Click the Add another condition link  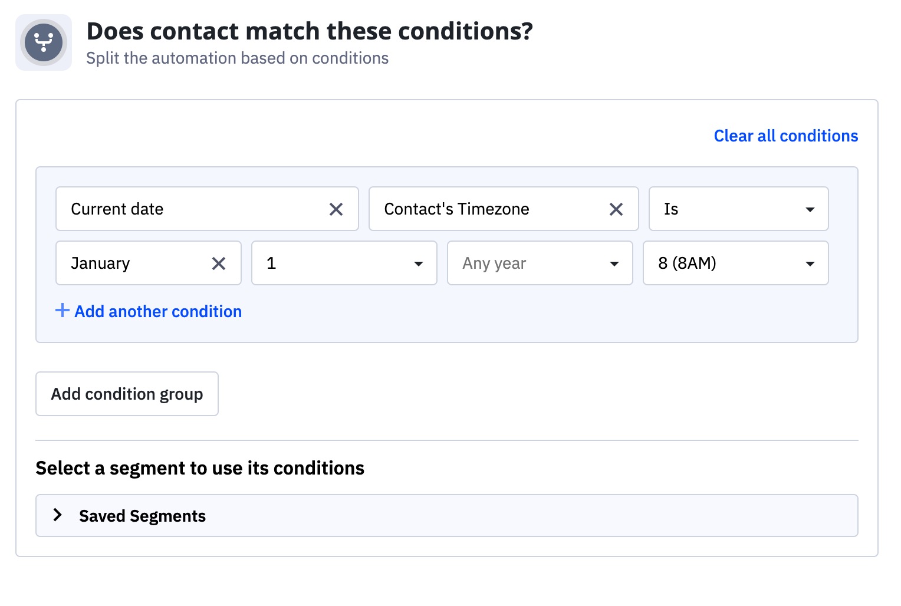[158, 311]
